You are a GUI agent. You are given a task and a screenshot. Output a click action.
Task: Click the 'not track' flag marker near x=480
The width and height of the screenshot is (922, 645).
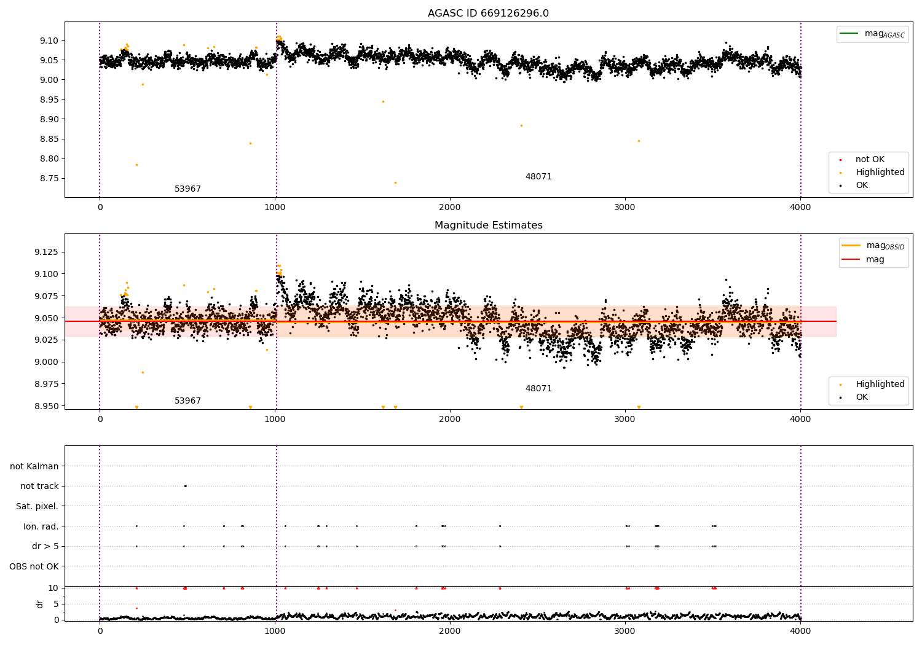[x=185, y=486]
